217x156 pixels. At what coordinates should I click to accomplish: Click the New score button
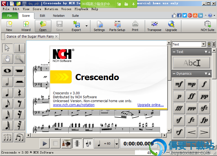[9, 26]
